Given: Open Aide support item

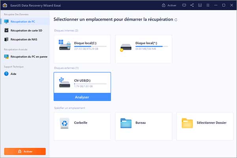Looking at the screenshot, I should 25,74.
